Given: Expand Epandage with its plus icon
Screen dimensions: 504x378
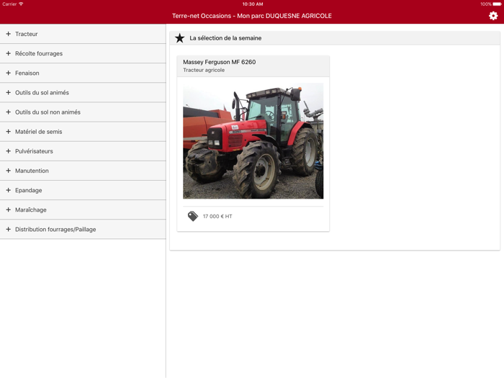Looking at the screenshot, I should coord(9,190).
